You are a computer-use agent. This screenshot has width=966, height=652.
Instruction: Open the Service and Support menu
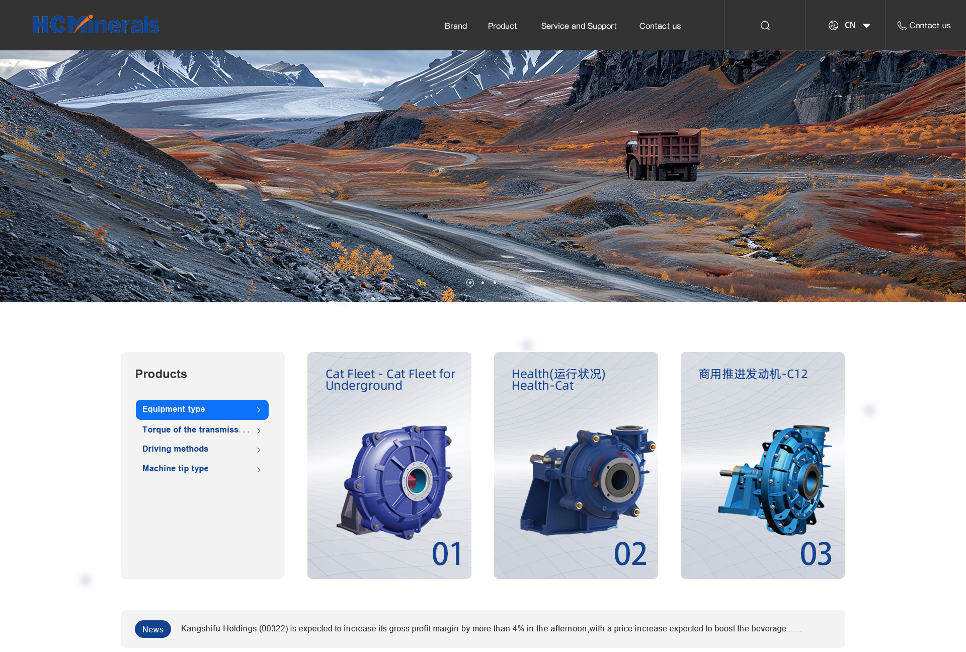point(579,26)
